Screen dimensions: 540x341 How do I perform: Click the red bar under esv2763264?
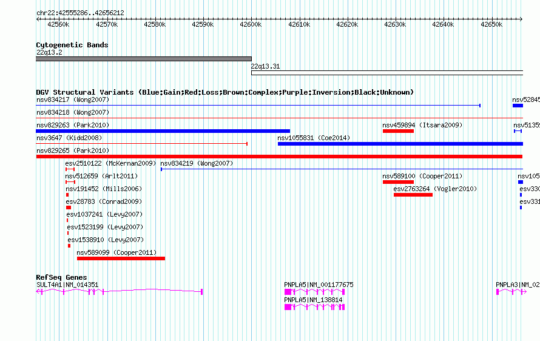(413, 195)
